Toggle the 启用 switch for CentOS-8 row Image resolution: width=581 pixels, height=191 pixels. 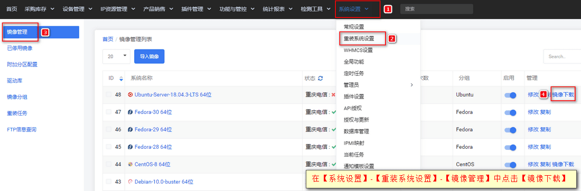(x=510, y=165)
